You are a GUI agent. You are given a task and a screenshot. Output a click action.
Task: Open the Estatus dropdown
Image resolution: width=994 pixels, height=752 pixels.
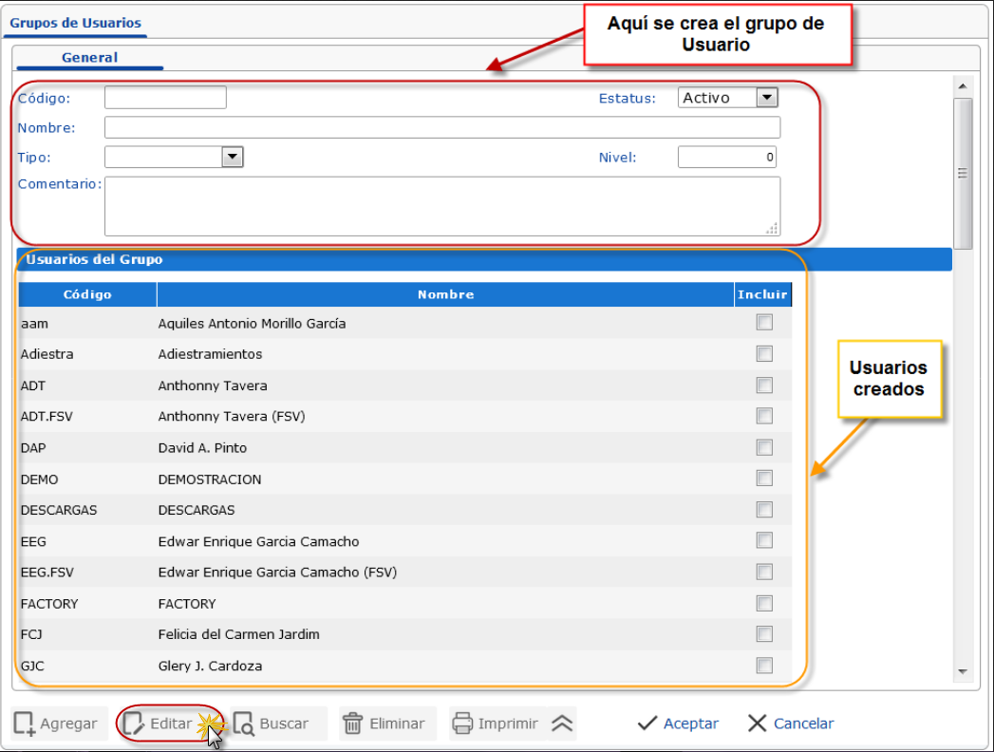click(x=767, y=98)
